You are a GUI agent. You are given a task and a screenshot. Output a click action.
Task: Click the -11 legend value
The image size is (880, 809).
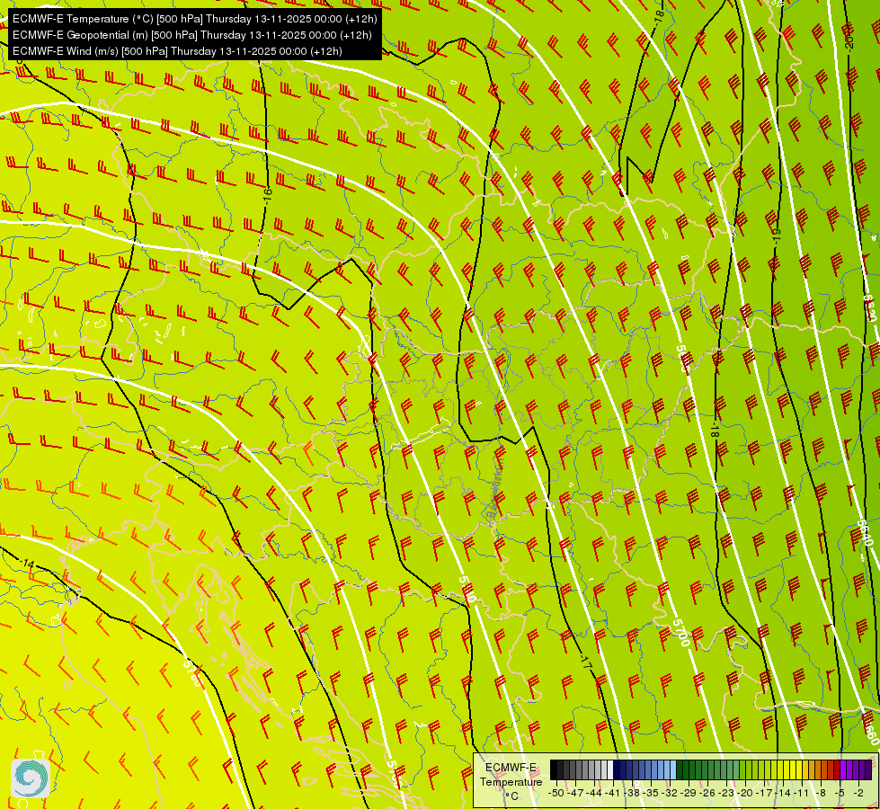click(x=802, y=793)
